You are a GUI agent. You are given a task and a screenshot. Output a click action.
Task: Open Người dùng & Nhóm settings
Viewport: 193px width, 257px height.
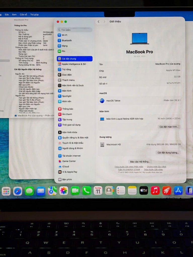(71, 148)
